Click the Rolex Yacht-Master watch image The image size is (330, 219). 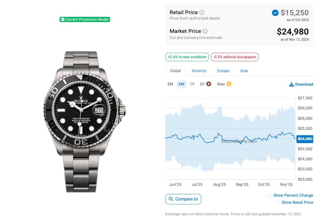[x=85, y=121]
